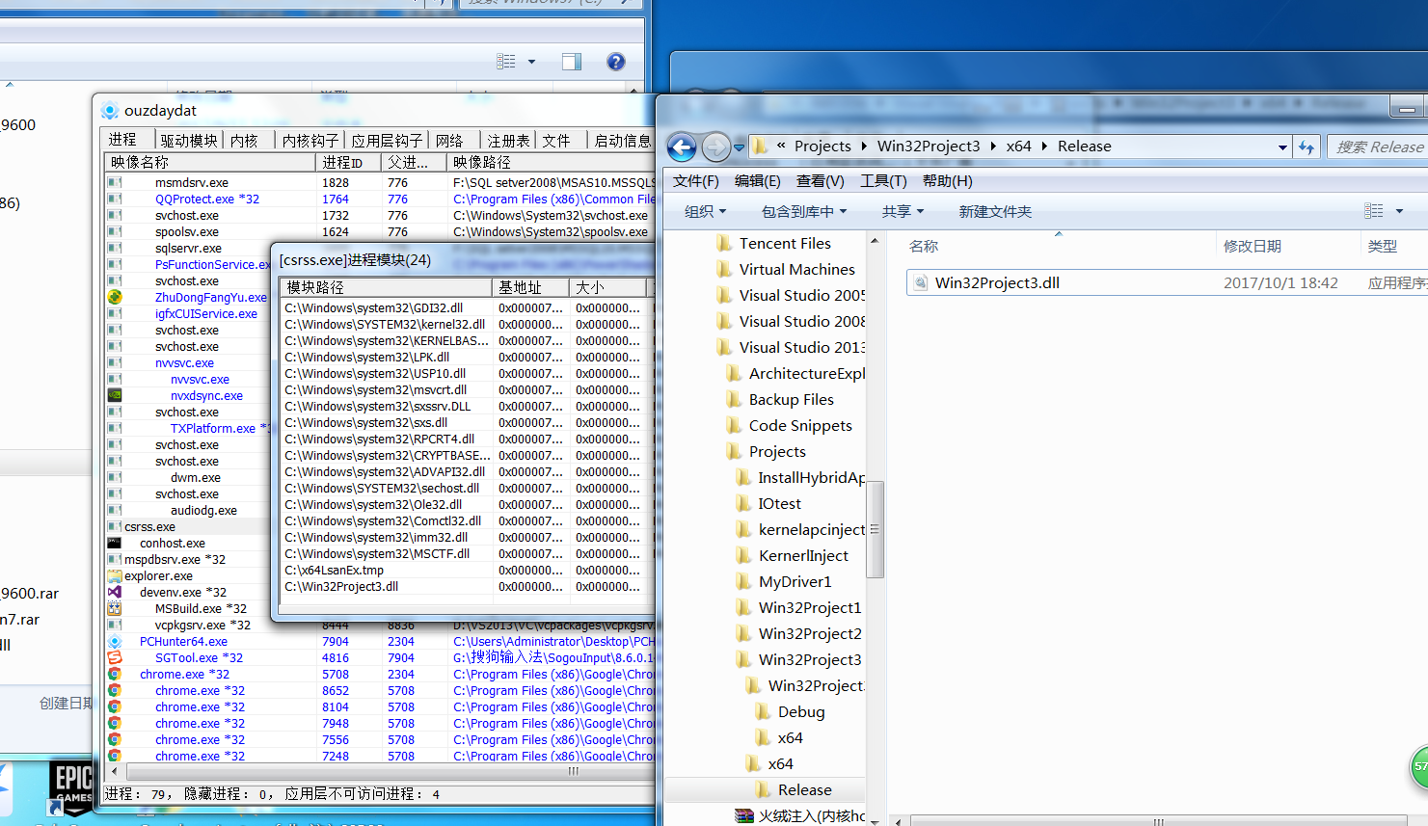Click the conhost.exe console icon
The image size is (1428, 826).
pyautogui.click(x=115, y=544)
